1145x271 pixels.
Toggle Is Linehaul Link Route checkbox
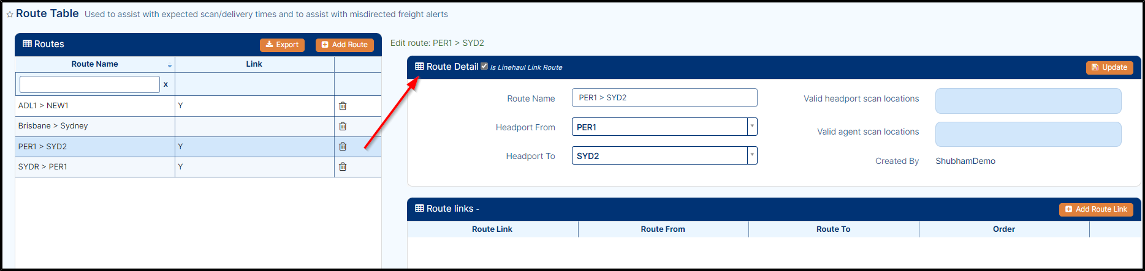click(484, 66)
